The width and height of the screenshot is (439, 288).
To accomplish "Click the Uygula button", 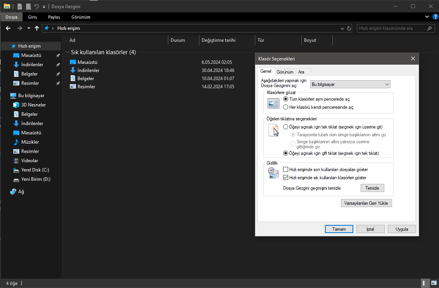I will click(x=402, y=229).
